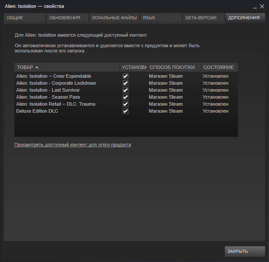Click Установлен in Deluxe Edition DLC row
The width and height of the screenshot is (269, 262).
point(215,111)
